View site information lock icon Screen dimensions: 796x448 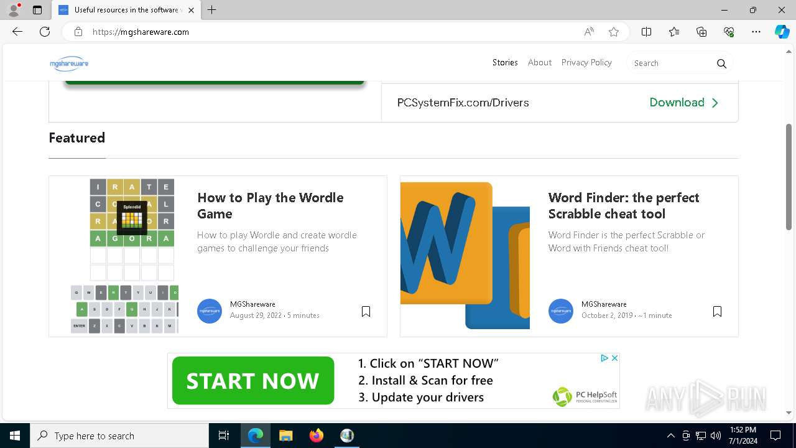pyautogui.click(x=78, y=32)
